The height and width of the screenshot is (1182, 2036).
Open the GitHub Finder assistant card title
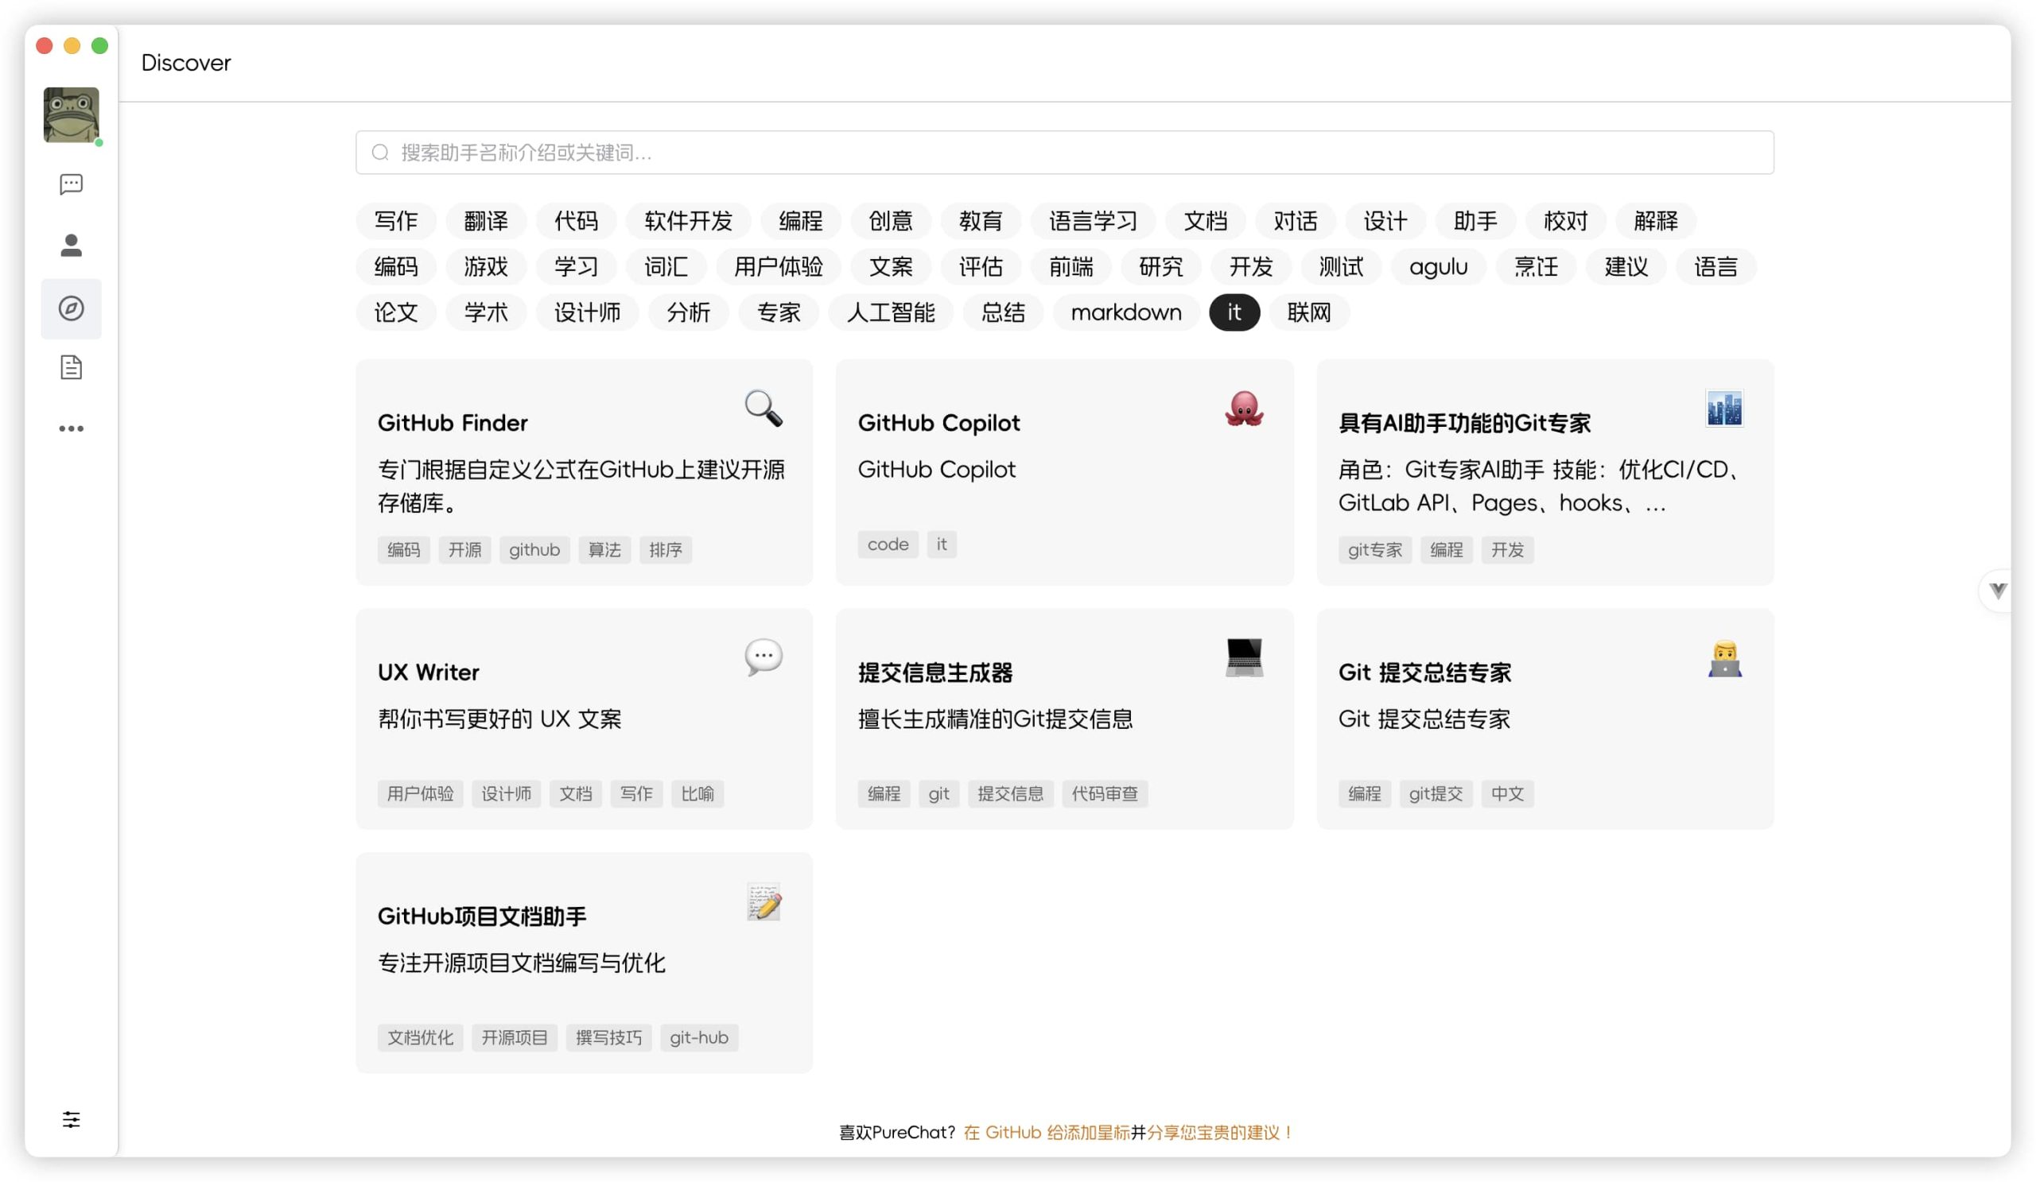click(453, 422)
